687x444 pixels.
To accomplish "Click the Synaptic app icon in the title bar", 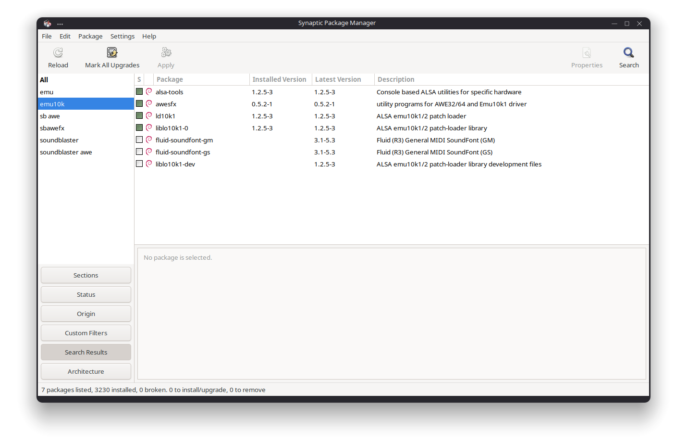I will click(x=47, y=23).
